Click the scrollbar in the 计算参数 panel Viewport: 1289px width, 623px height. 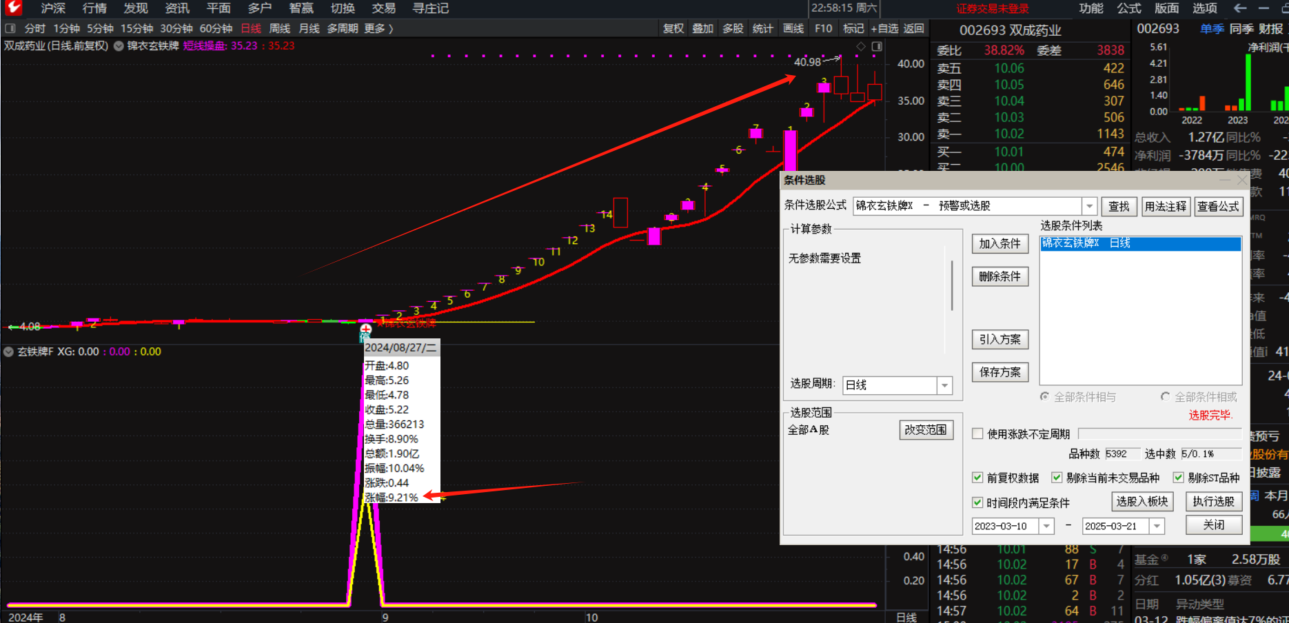tap(952, 285)
